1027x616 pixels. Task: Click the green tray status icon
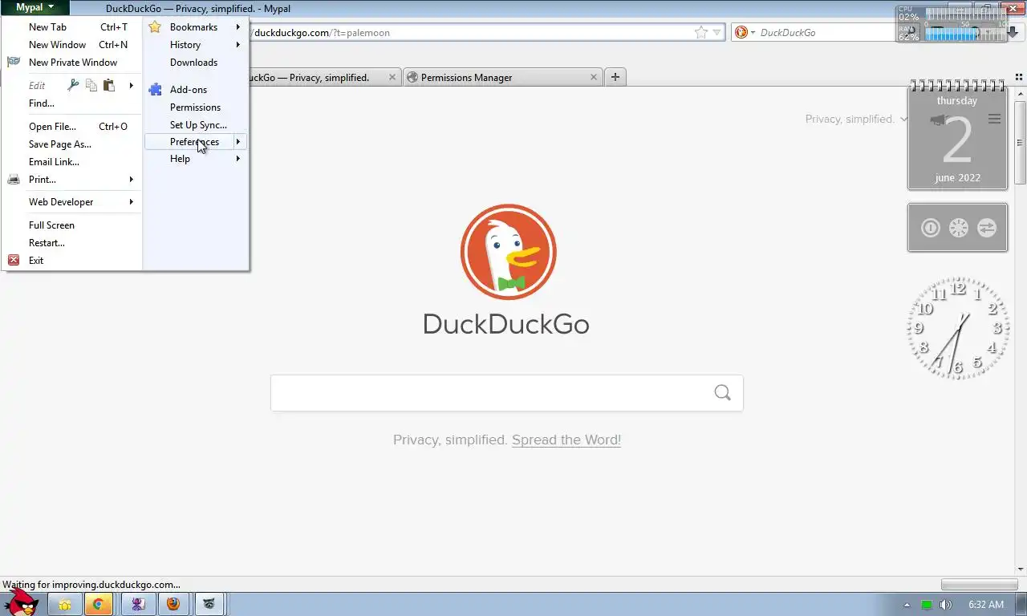[x=927, y=605]
